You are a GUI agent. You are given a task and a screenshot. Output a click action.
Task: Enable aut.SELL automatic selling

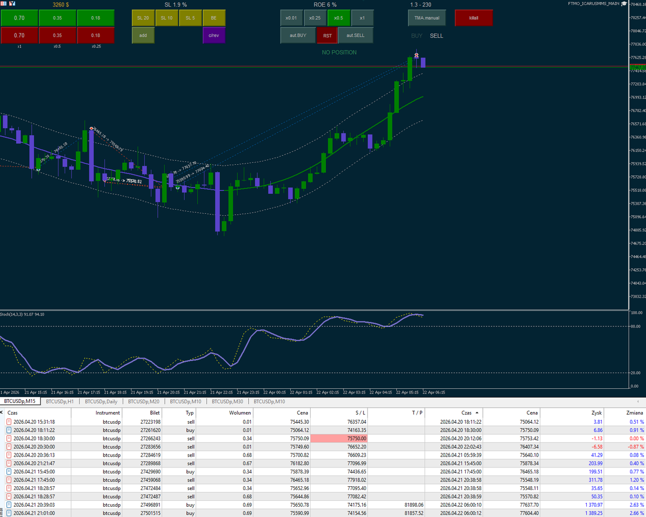tap(356, 35)
